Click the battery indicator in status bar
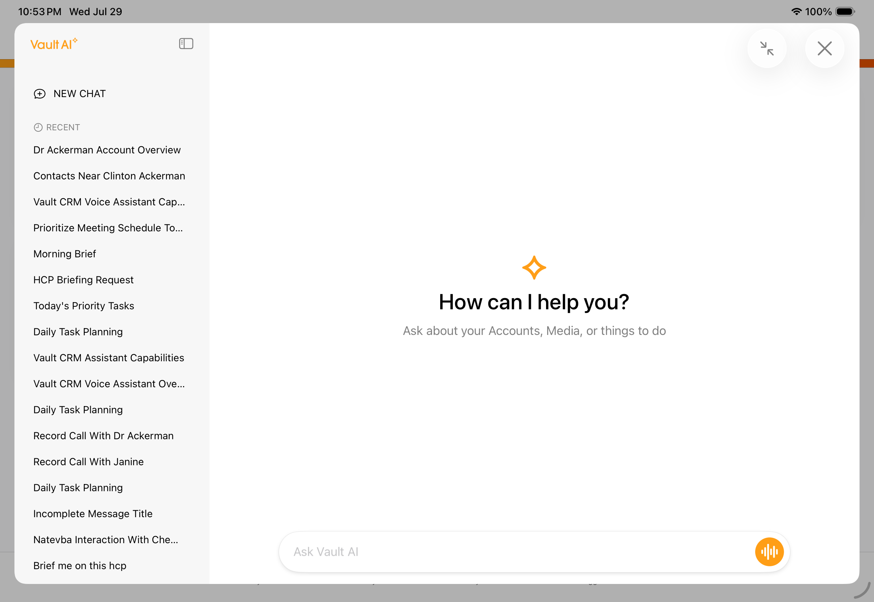The image size is (874, 602). click(x=845, y=11)
